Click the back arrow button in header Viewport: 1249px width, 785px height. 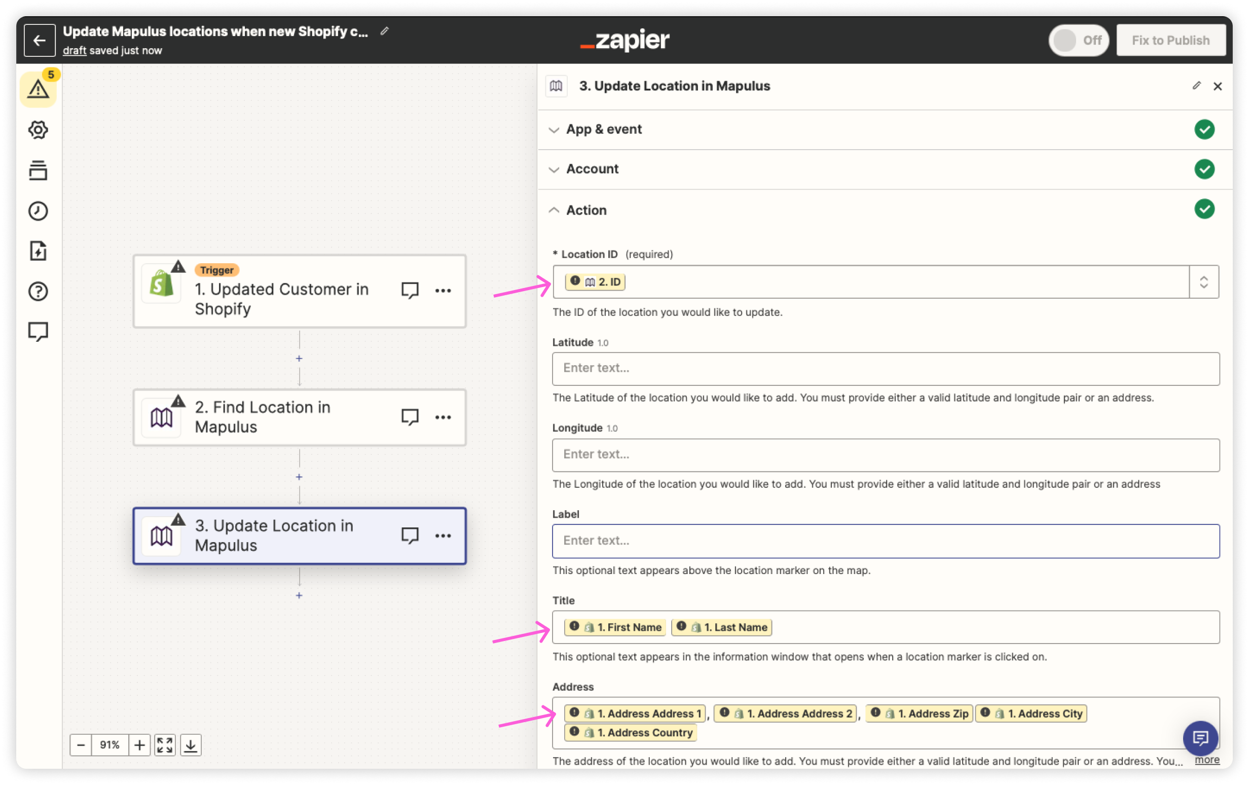point(40,41)
